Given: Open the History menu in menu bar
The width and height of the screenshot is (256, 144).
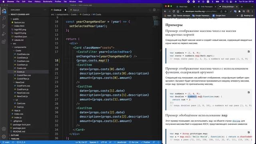Looking at the screenshot, I should tap(37, 2).
